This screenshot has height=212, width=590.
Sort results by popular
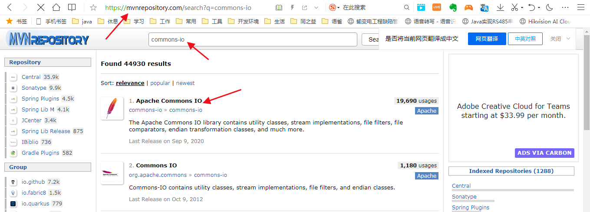(x=160, y=83)
